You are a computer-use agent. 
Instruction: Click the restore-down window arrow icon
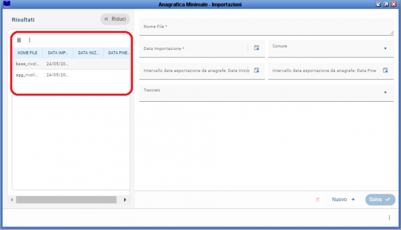[379, 5]
